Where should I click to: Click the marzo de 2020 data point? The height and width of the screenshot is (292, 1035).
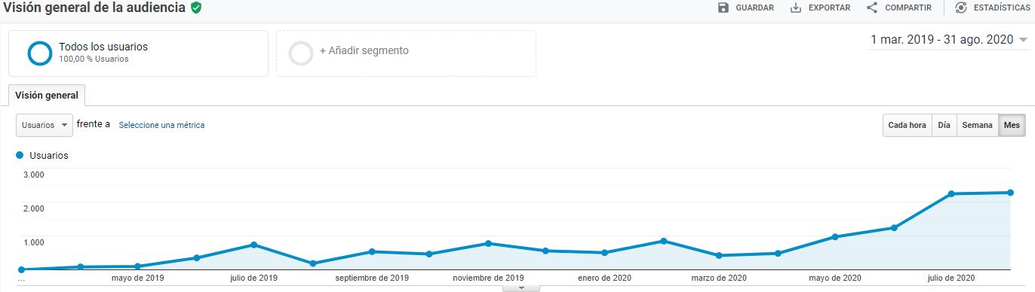click(719, 256)
